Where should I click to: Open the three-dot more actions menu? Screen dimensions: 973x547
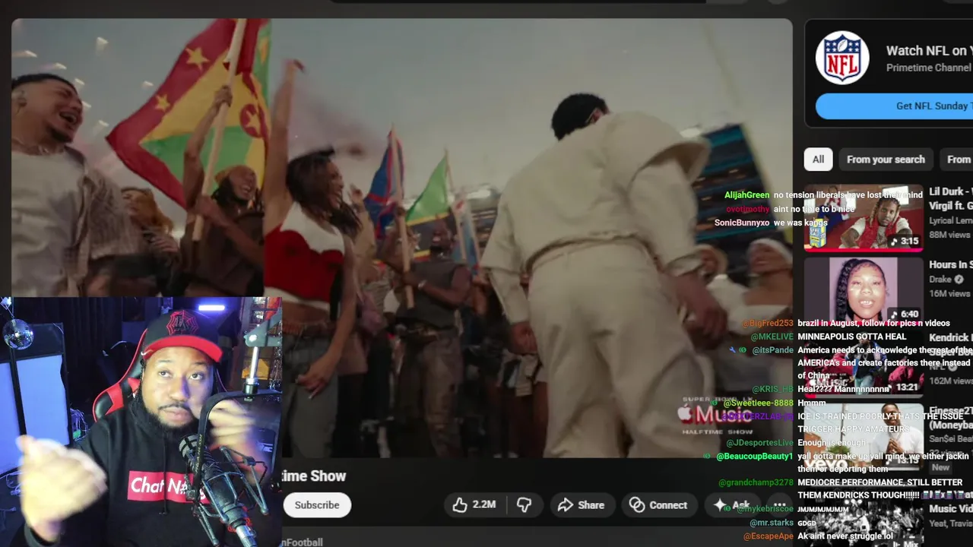point(779,505)
